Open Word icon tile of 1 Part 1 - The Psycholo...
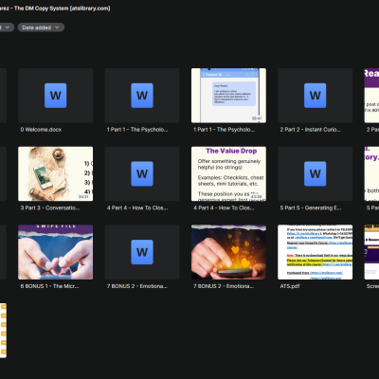This screenshot has height=379, width=379. tap(142, 96)
